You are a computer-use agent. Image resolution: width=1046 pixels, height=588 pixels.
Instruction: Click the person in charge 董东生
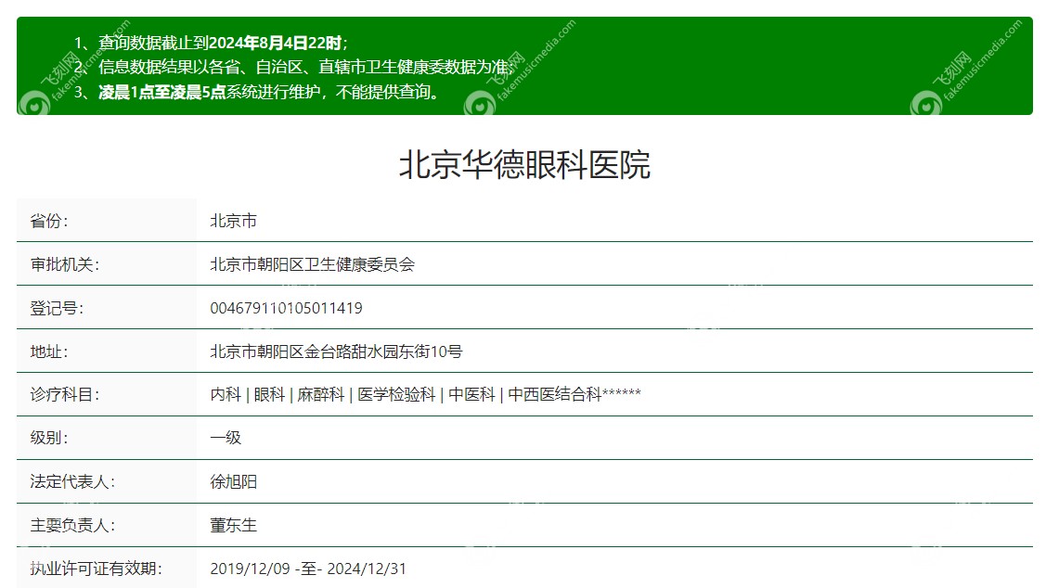point(234,525)
